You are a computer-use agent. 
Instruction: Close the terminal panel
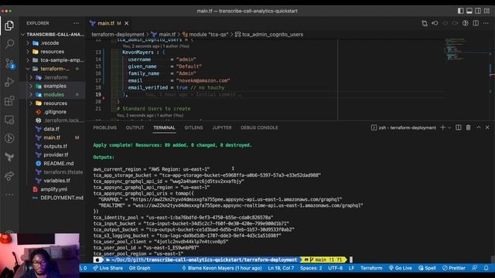[487, 127]
